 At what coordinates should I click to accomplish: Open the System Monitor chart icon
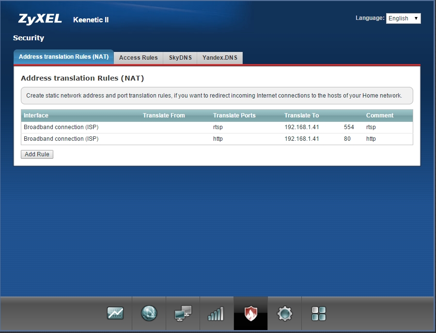click(x=115, y=314)
